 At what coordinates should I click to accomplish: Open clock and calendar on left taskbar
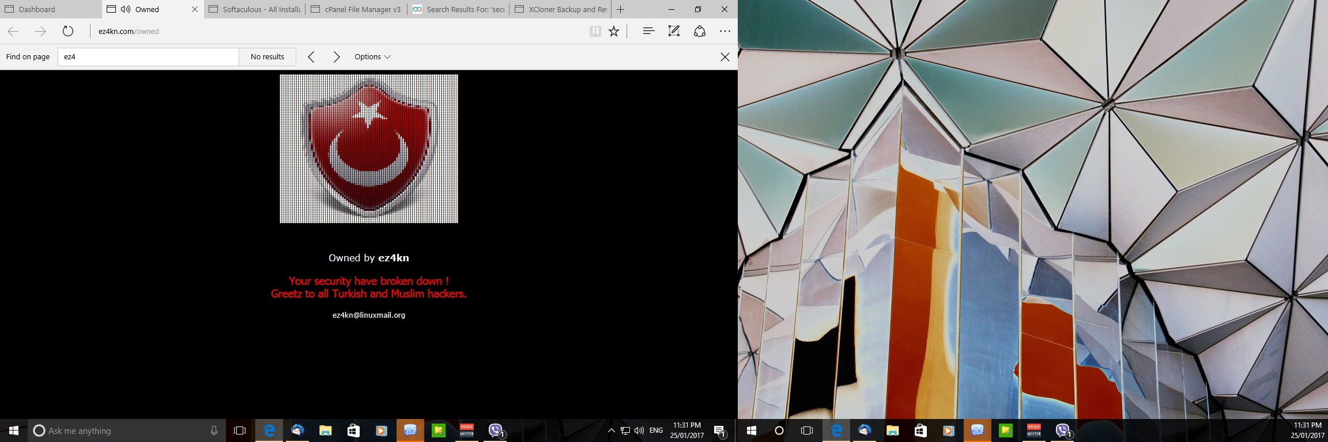click(x=687, y=430)
